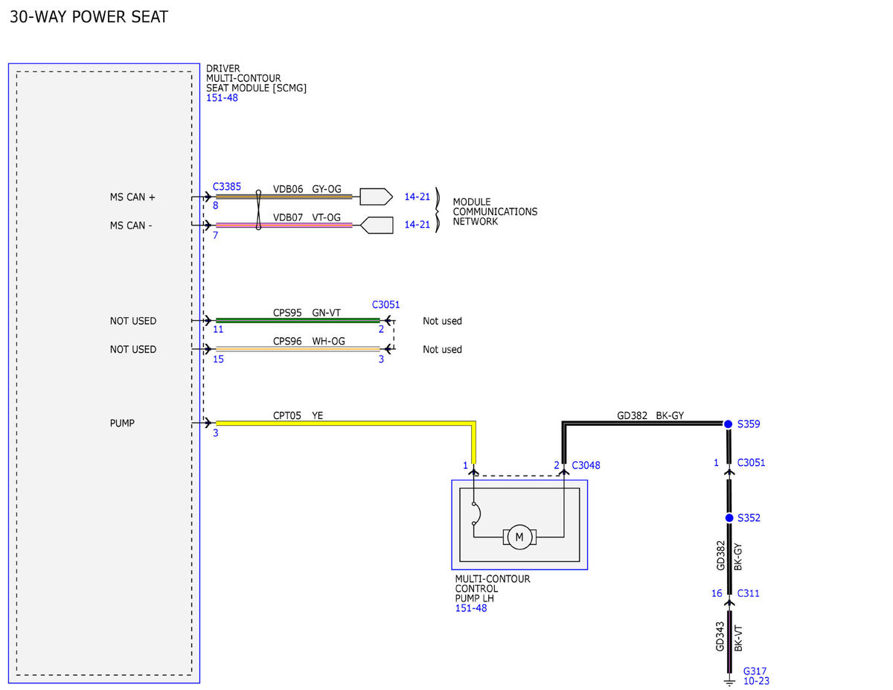Follow the 14-21 reference on the VT-OG row
Viewport: 893px width, 690px height.
click(x=417, y=225)
